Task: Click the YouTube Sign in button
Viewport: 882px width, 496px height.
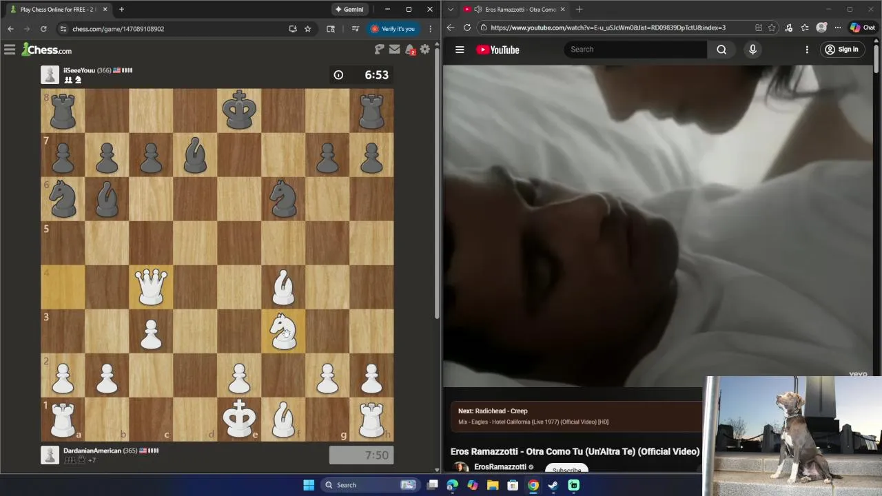Action: pos(841,50)
